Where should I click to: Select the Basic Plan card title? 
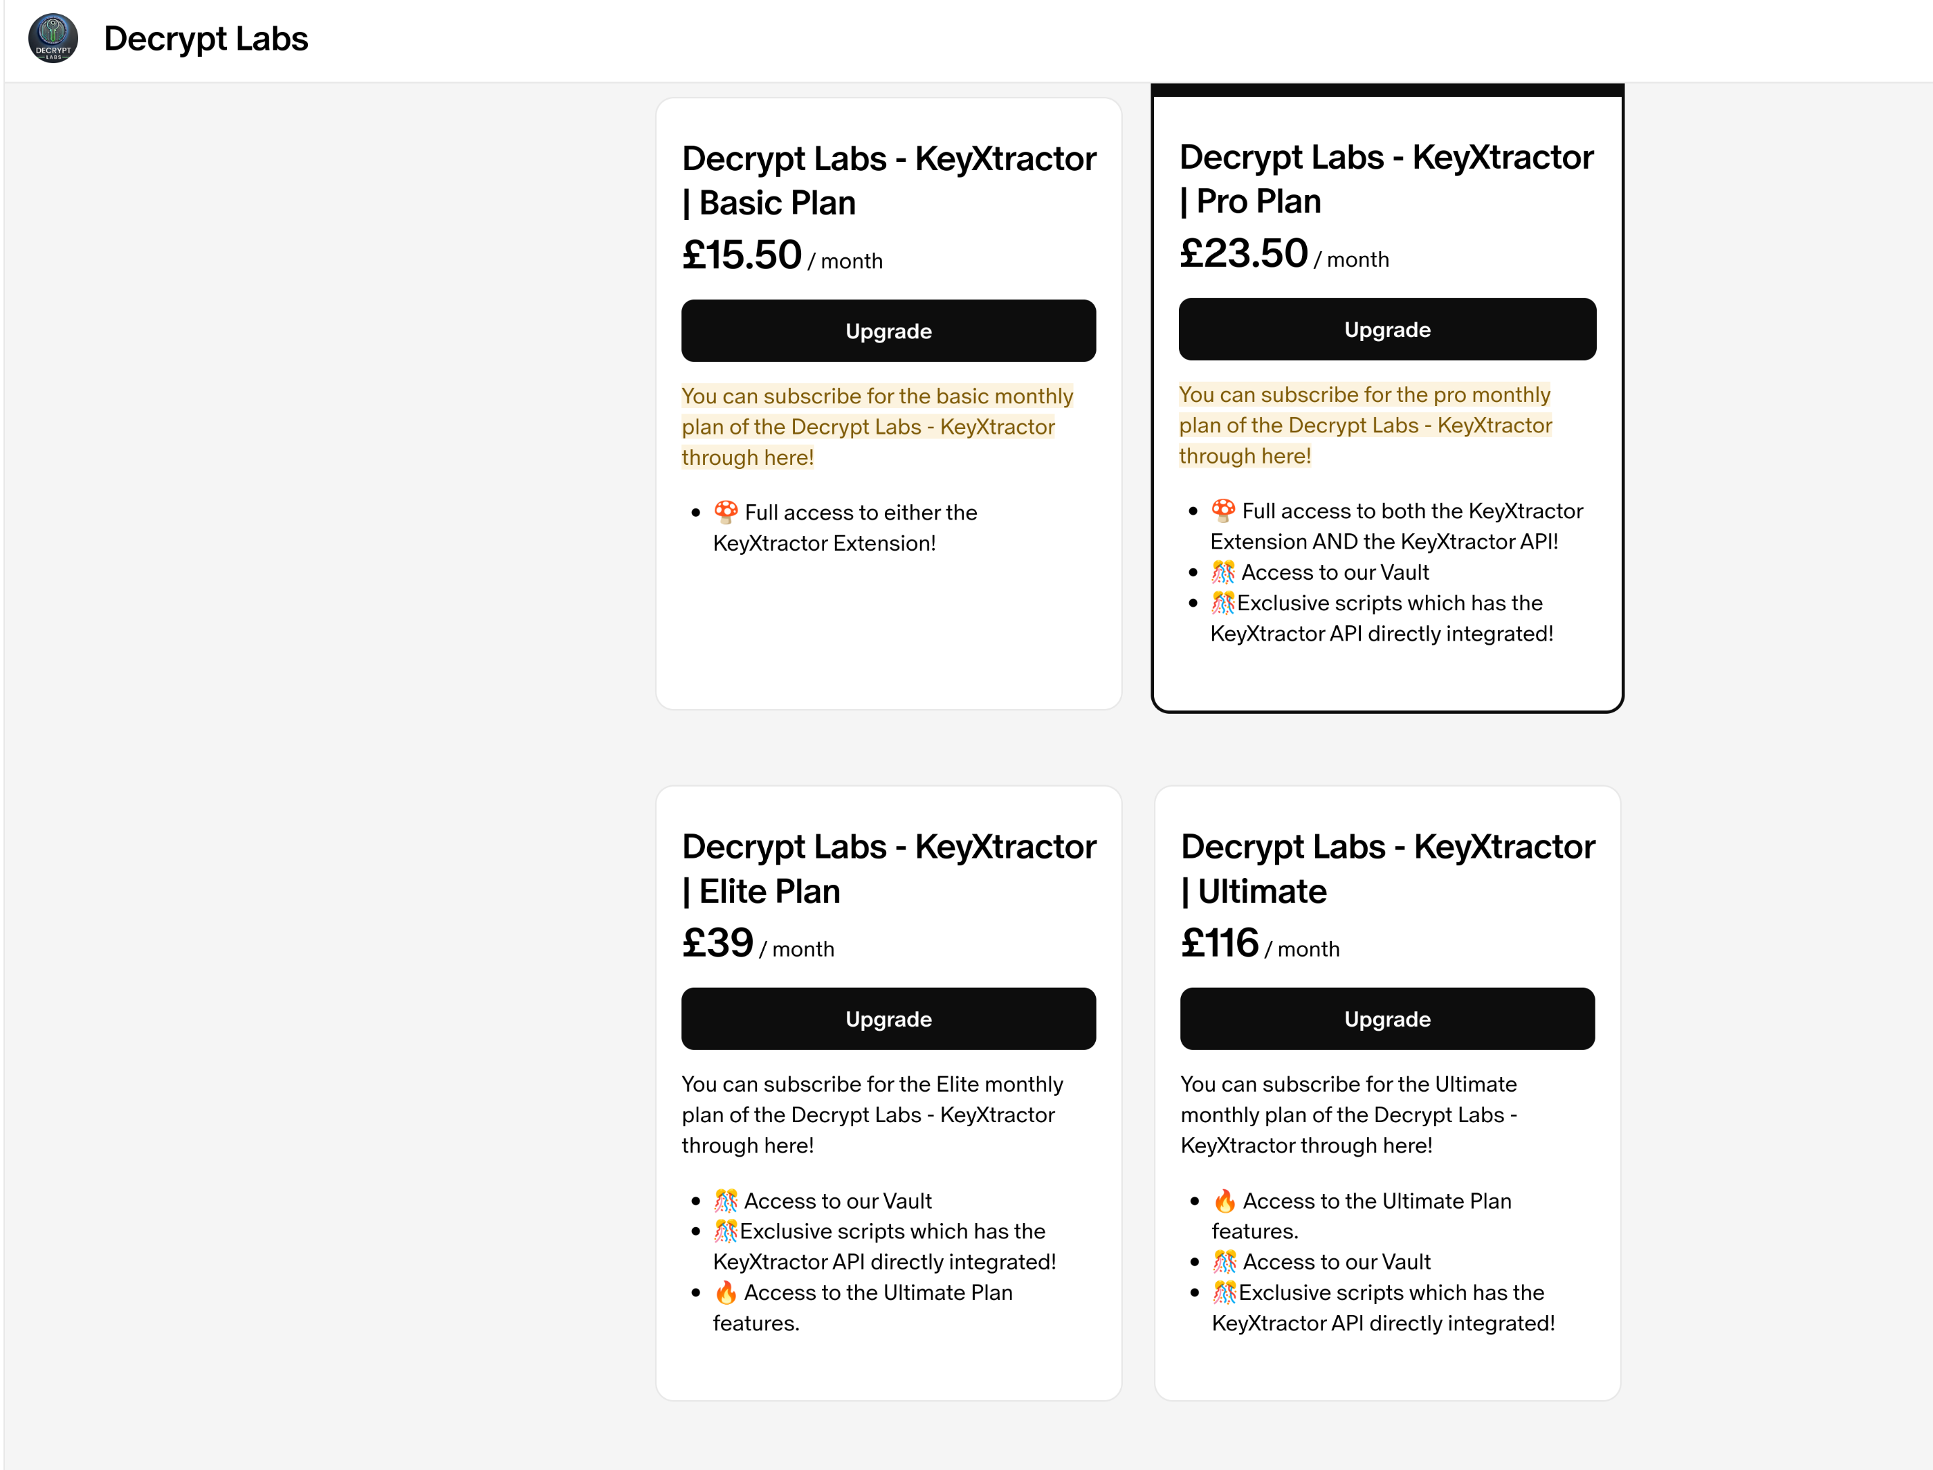click(x=888, y=181)
